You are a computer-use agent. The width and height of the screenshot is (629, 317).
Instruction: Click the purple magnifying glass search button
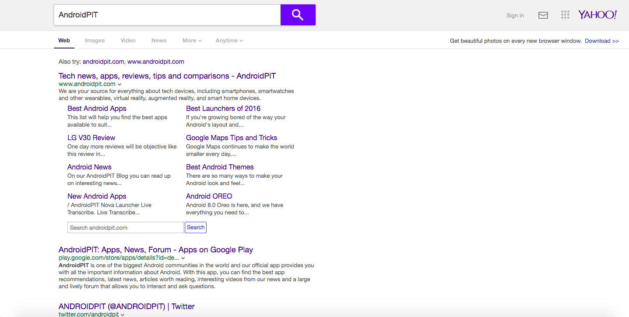(298, 15)
